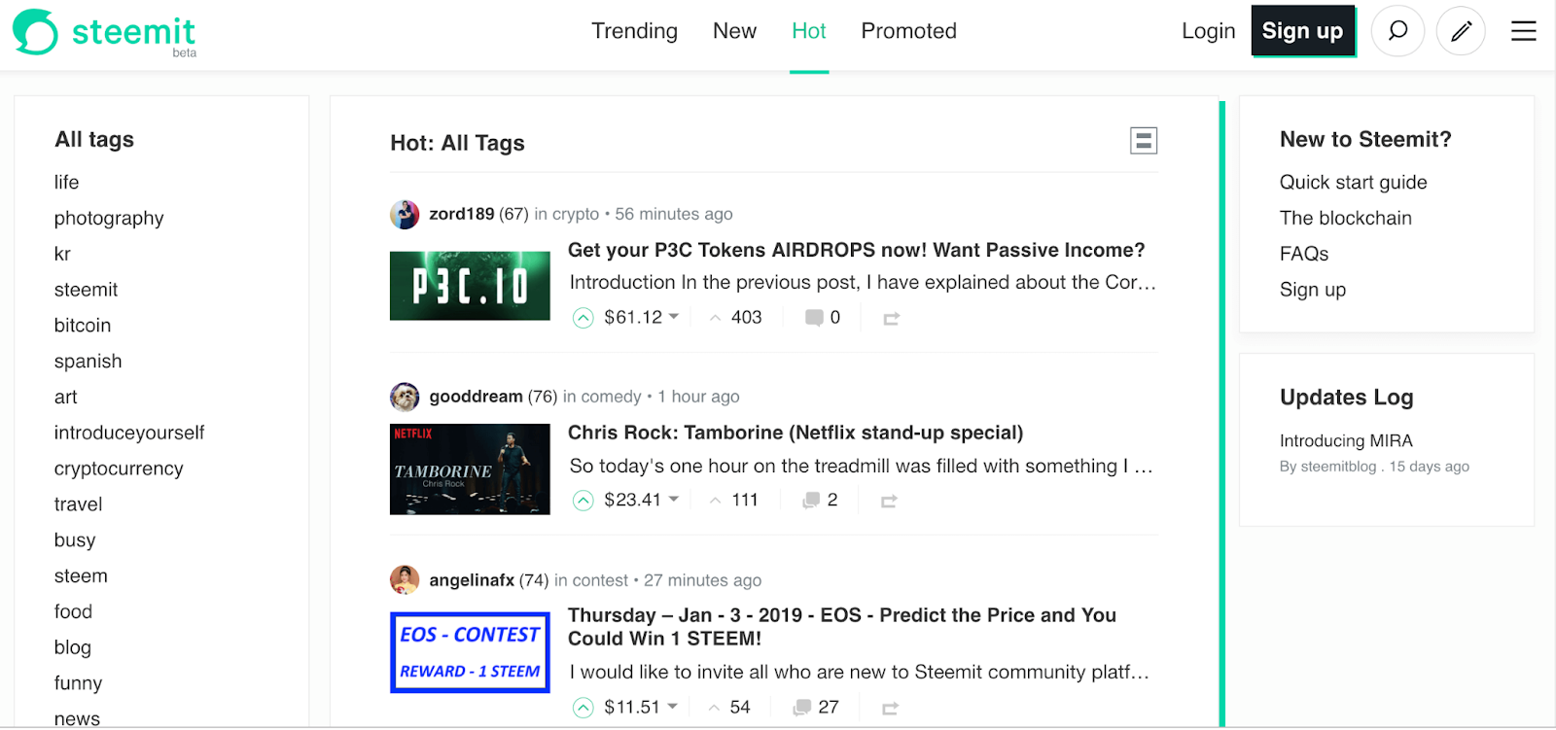Image resolution: width=1556 pixels, height=730 pixels.
Task: Open the hamburger menu icon
Action: point(1524,31)
